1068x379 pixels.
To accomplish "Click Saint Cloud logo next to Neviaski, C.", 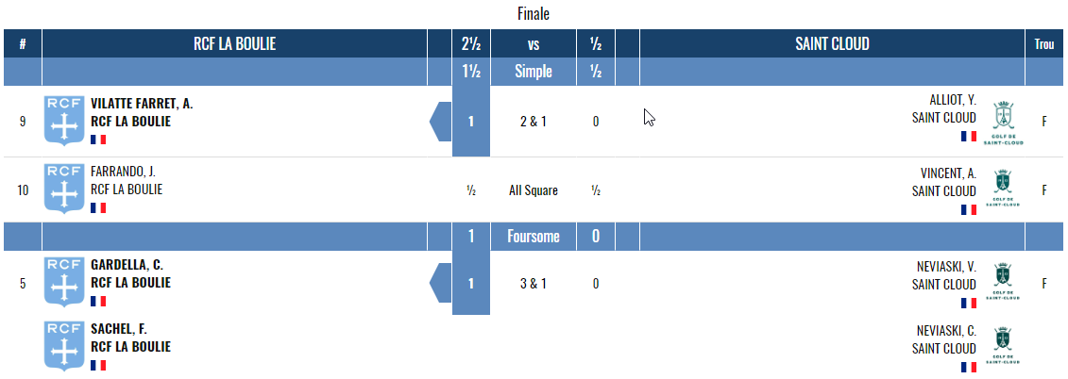I will [1003, 346].
